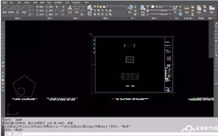
Task: Open the ByLayer linetype dropdown
Action: tap(161, 14)
